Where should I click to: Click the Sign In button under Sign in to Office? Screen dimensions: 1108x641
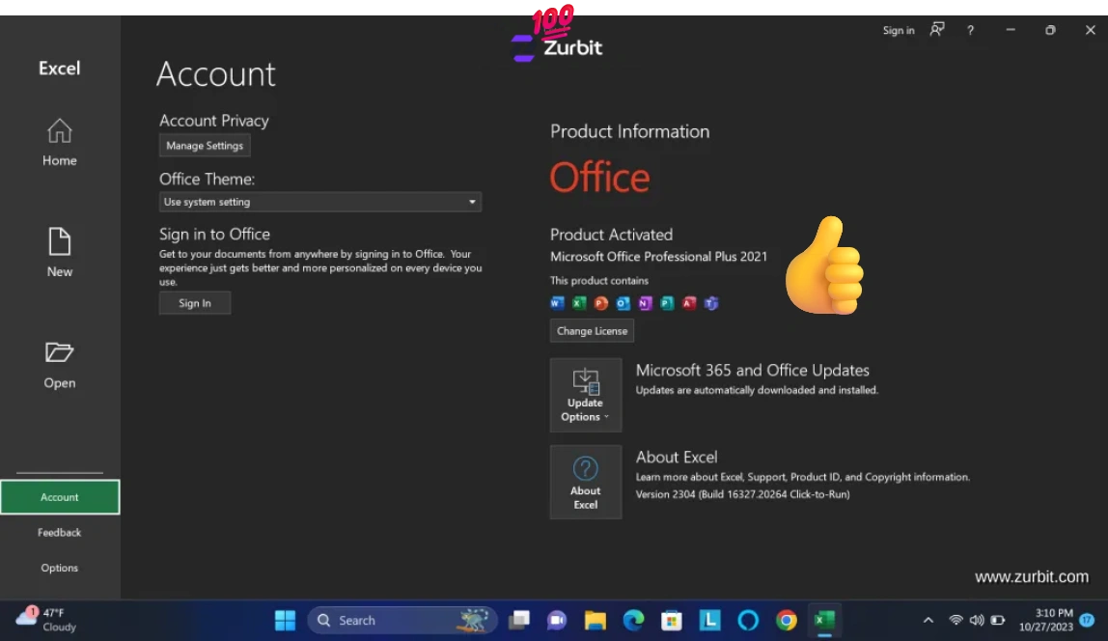pos(194,303)
